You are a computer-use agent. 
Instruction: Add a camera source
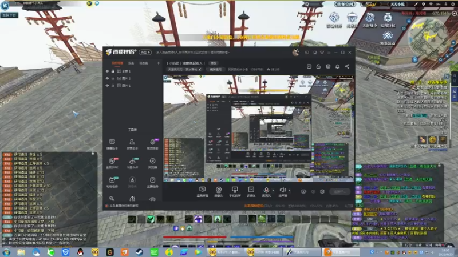[219, 192]
